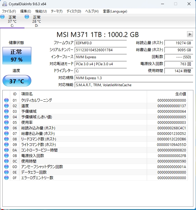The height and width of the screenshot is (210, 196).
Task: Click the status icon in the 温度 row
Action: pos(6,106)
